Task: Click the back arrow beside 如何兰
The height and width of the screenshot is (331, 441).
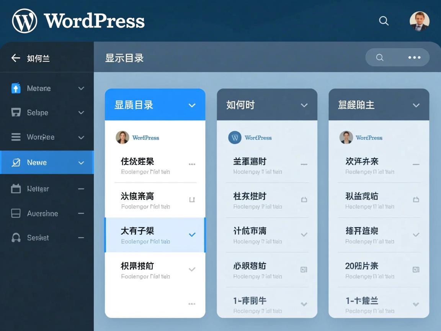Action: (x=15, y=57)
